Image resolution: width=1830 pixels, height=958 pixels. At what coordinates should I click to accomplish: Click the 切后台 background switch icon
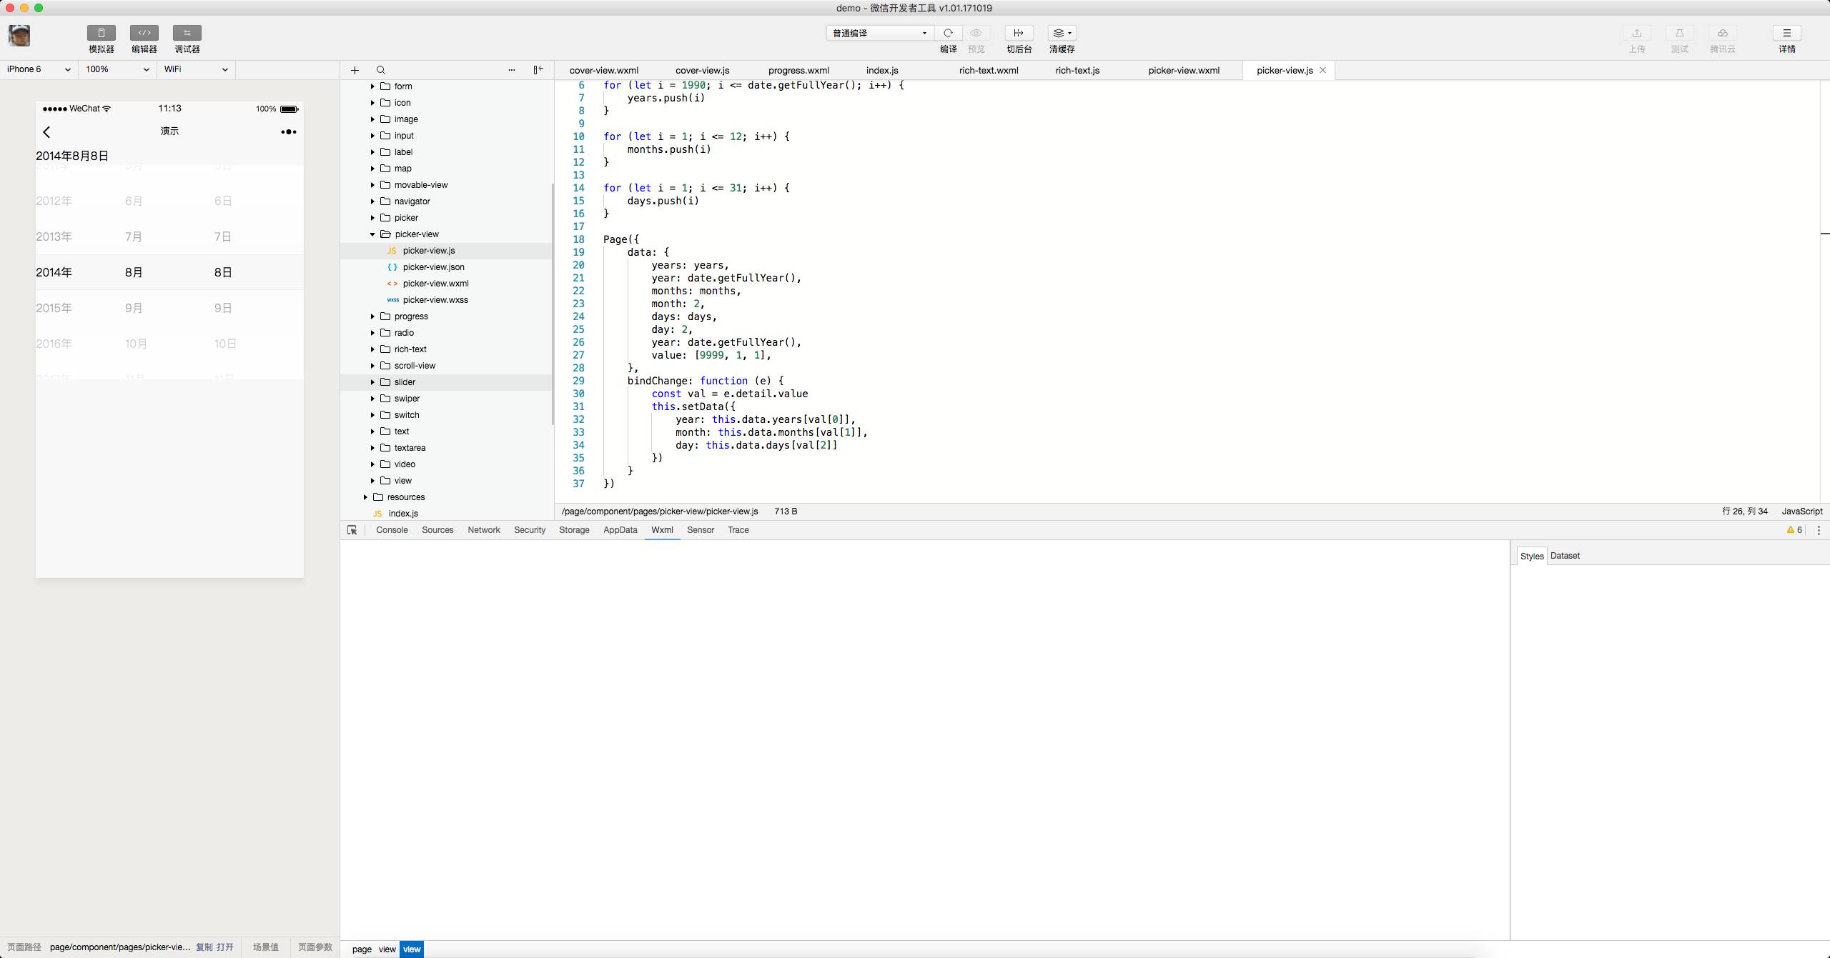(1019, 33)
